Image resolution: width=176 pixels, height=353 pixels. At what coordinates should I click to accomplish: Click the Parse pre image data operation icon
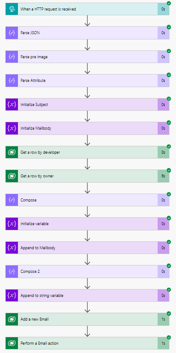pyautogui.click(x=12, y=57)
